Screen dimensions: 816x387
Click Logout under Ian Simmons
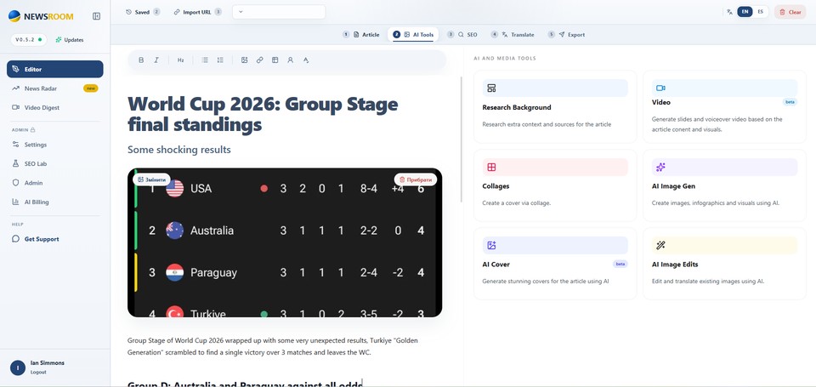(38, 372)
